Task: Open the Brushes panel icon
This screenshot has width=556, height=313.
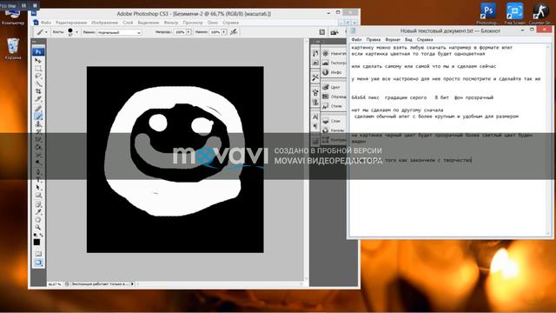Action: tap(315, 93)
